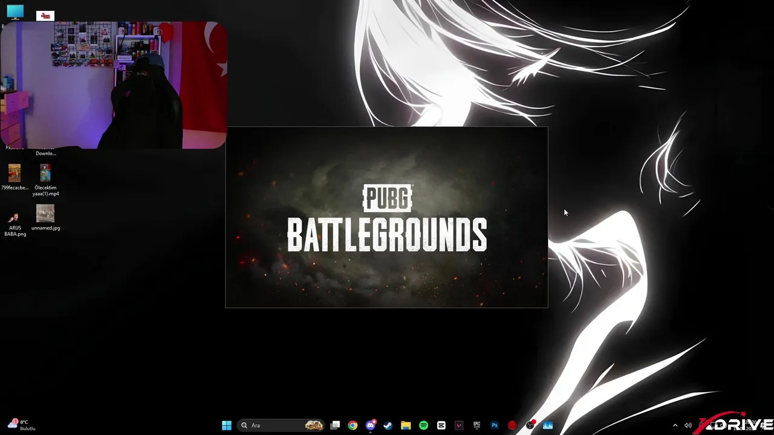Open Photoshop from the taskbar
The height and width of the screenshot is (435, 774).
[494, 425]
